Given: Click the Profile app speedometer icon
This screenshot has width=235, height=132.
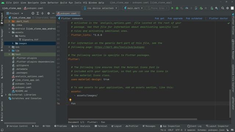Looking at the screenshot, I should pos(187,8).
